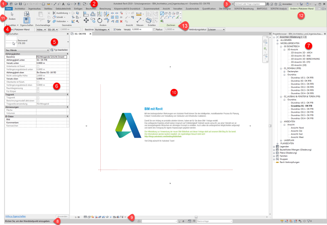Select the Kopieren (copy) tool
The width and height of the screenshot is (327, 225).
click(93, 21)
